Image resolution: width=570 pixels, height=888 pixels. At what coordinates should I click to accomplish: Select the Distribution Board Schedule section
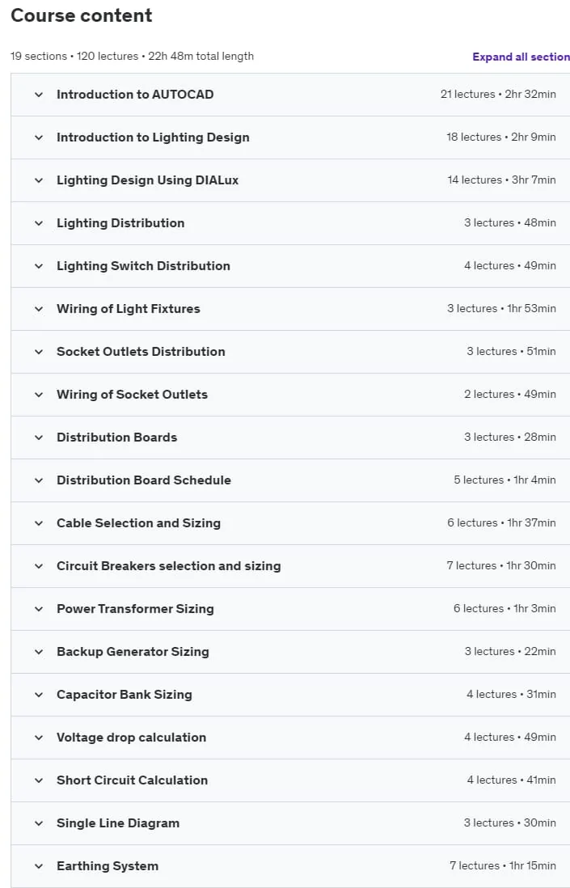pos(290,480)
